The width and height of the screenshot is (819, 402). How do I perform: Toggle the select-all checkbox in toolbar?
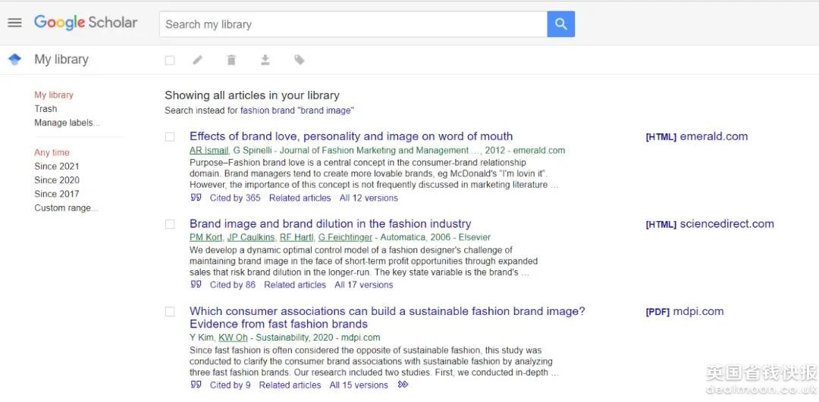pos(170,61)
